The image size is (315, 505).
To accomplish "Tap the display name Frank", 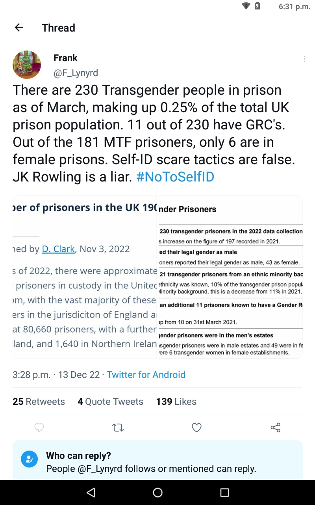I will tap(65, 58).
